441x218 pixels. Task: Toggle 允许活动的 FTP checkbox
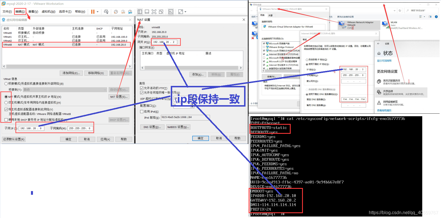tap(142, 88)
